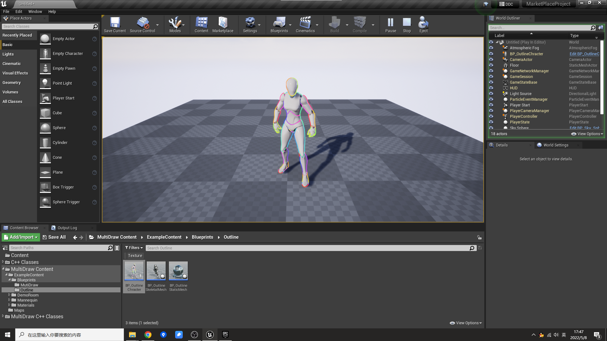Click the Eject toolbar icon

423,24
